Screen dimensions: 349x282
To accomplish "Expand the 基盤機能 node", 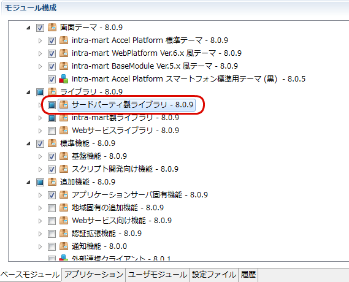I will pyautogui.click(x=40, y=157).
